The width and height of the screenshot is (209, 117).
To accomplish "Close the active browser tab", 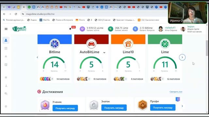I will (24, 7).
